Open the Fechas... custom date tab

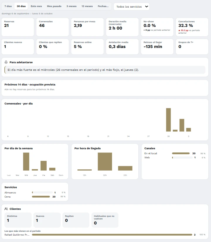pyautogui.click(x=103, y=6)
